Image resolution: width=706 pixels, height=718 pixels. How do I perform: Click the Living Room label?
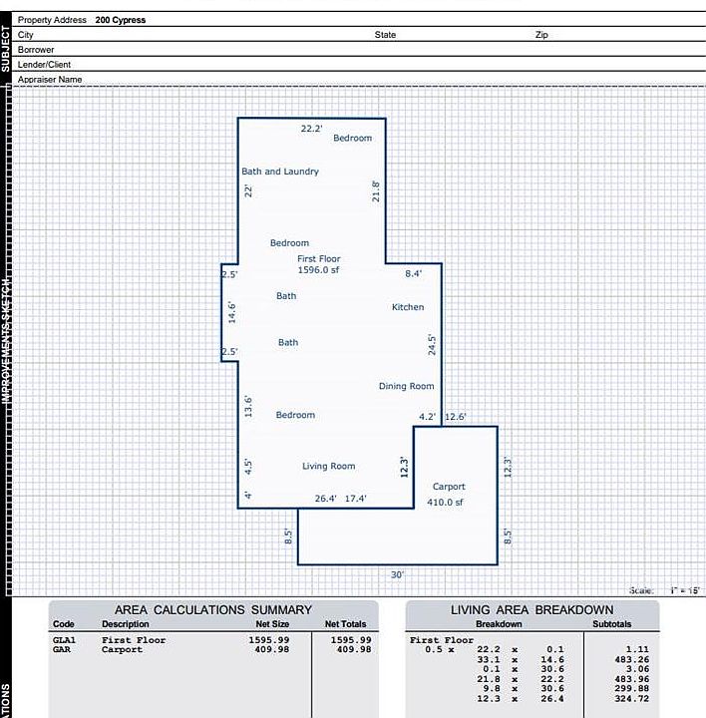point(328,466)
